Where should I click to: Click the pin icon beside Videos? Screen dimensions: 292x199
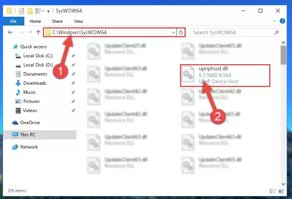(x=73, y=111)
